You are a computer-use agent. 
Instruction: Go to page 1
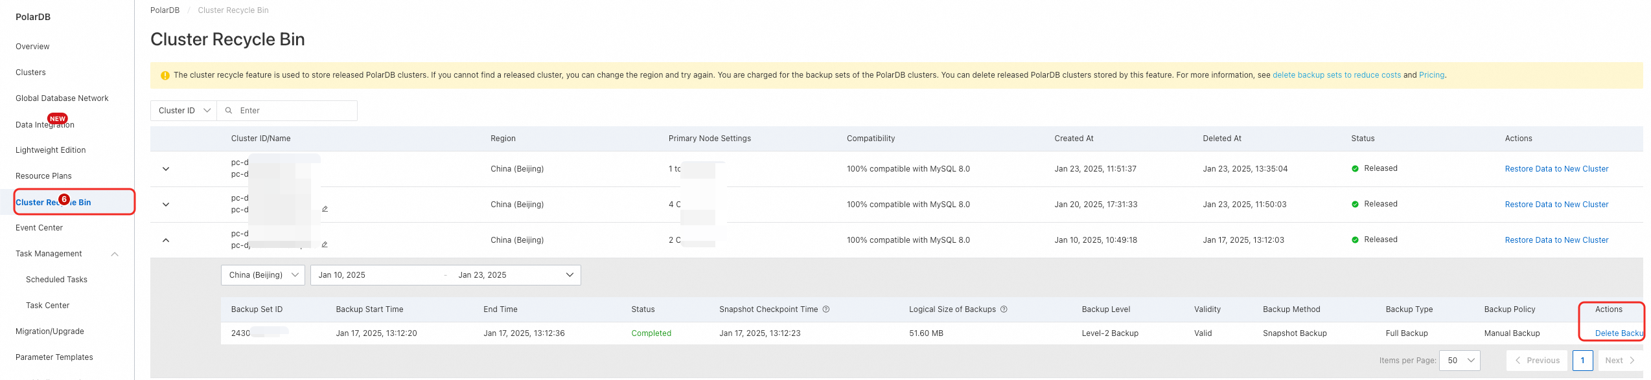(1582, 361)
